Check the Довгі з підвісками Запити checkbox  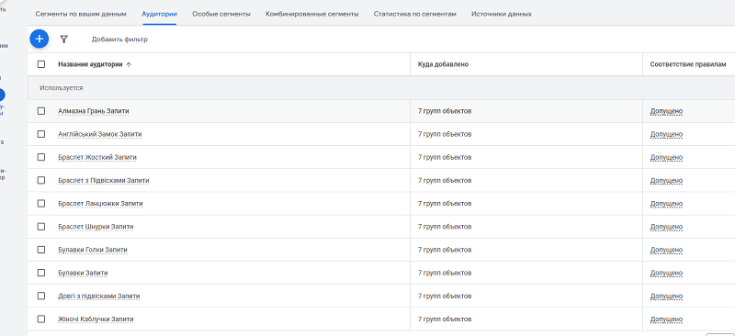[41, 296]
